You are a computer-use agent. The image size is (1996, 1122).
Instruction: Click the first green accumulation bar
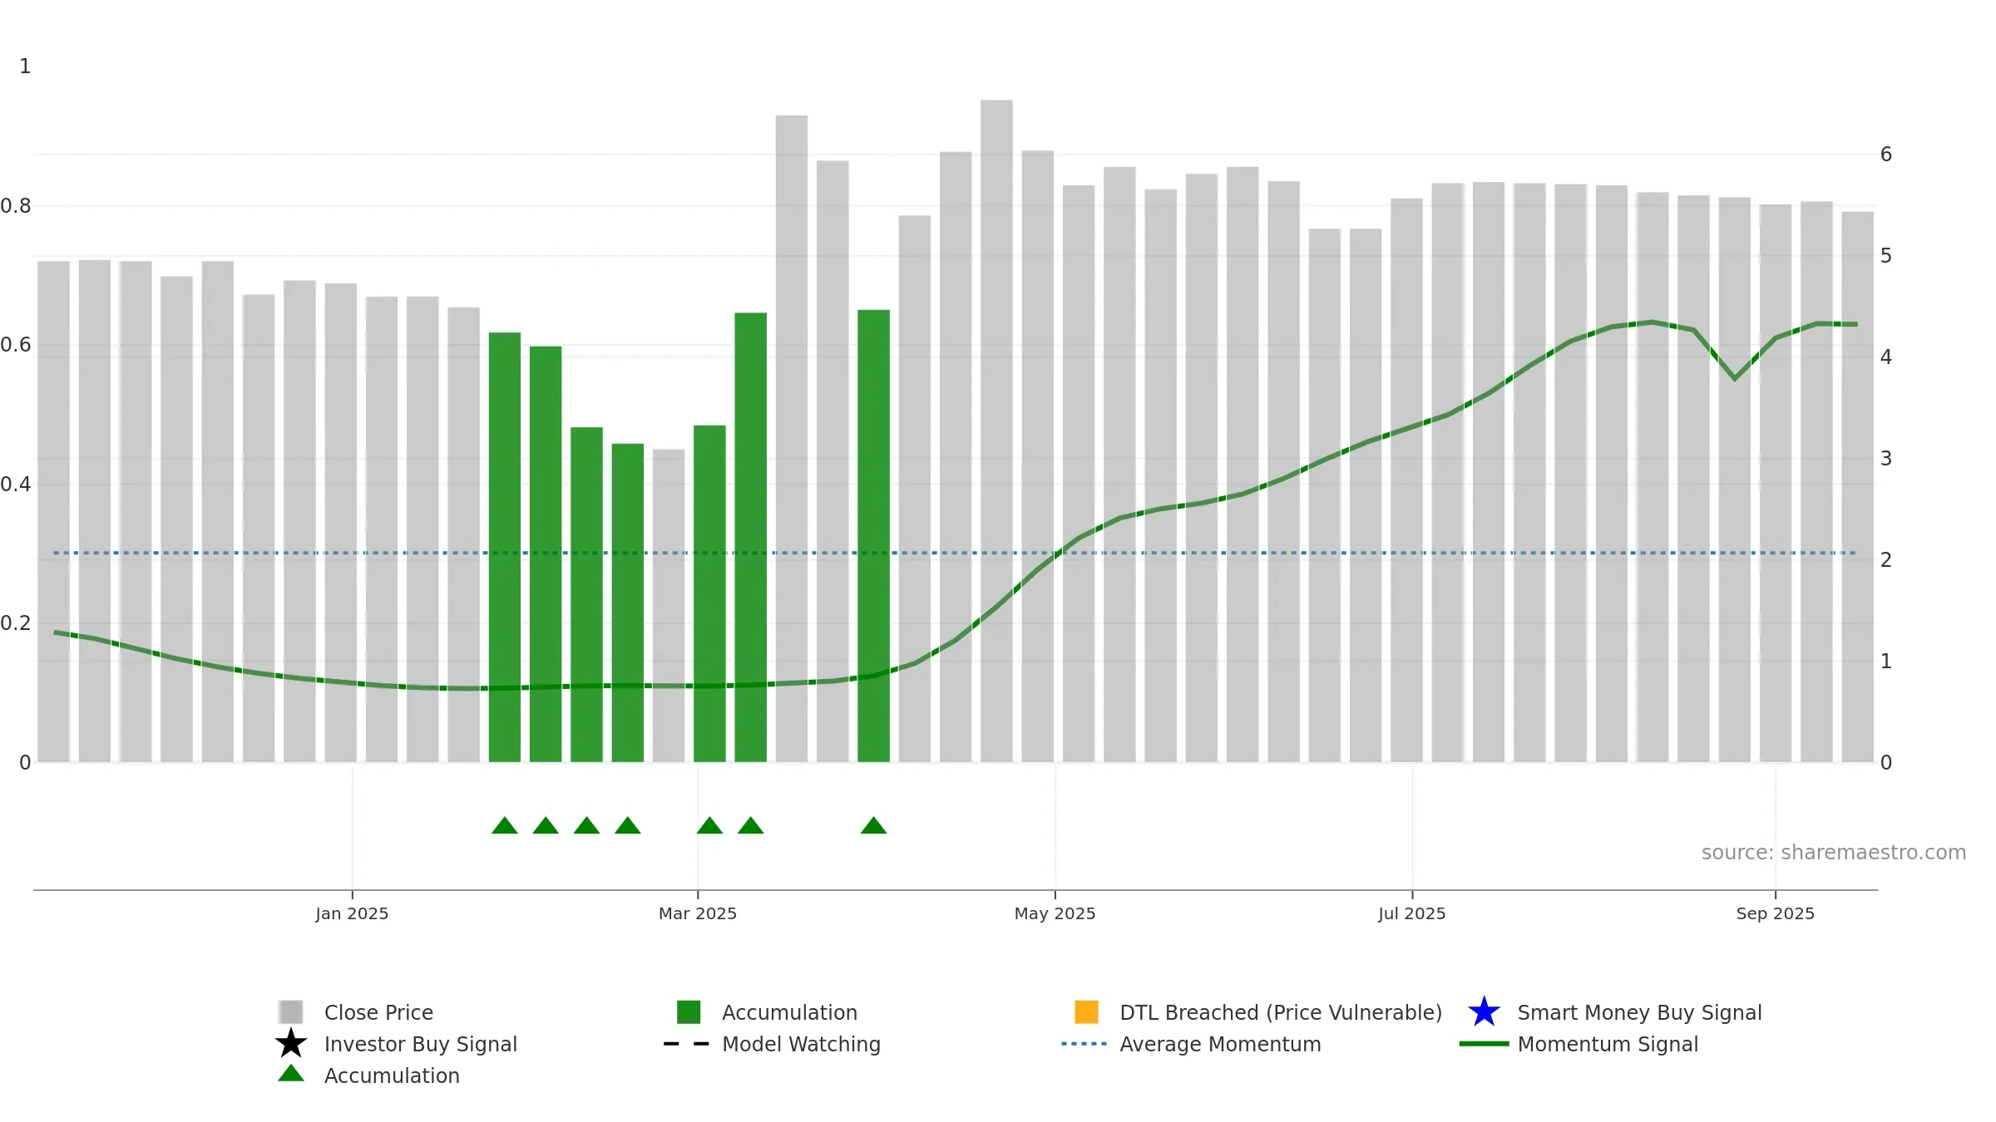point(505,547)
